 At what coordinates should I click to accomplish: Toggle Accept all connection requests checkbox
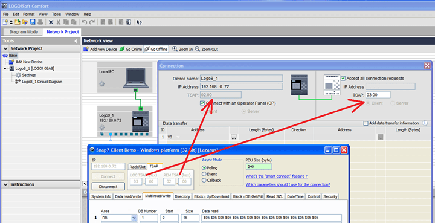[343, 78]
